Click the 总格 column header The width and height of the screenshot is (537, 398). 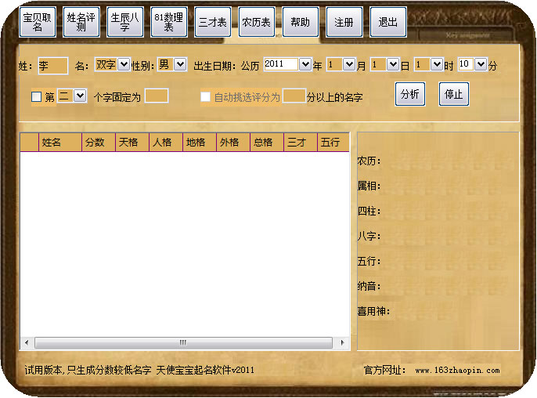pos(267,143)
